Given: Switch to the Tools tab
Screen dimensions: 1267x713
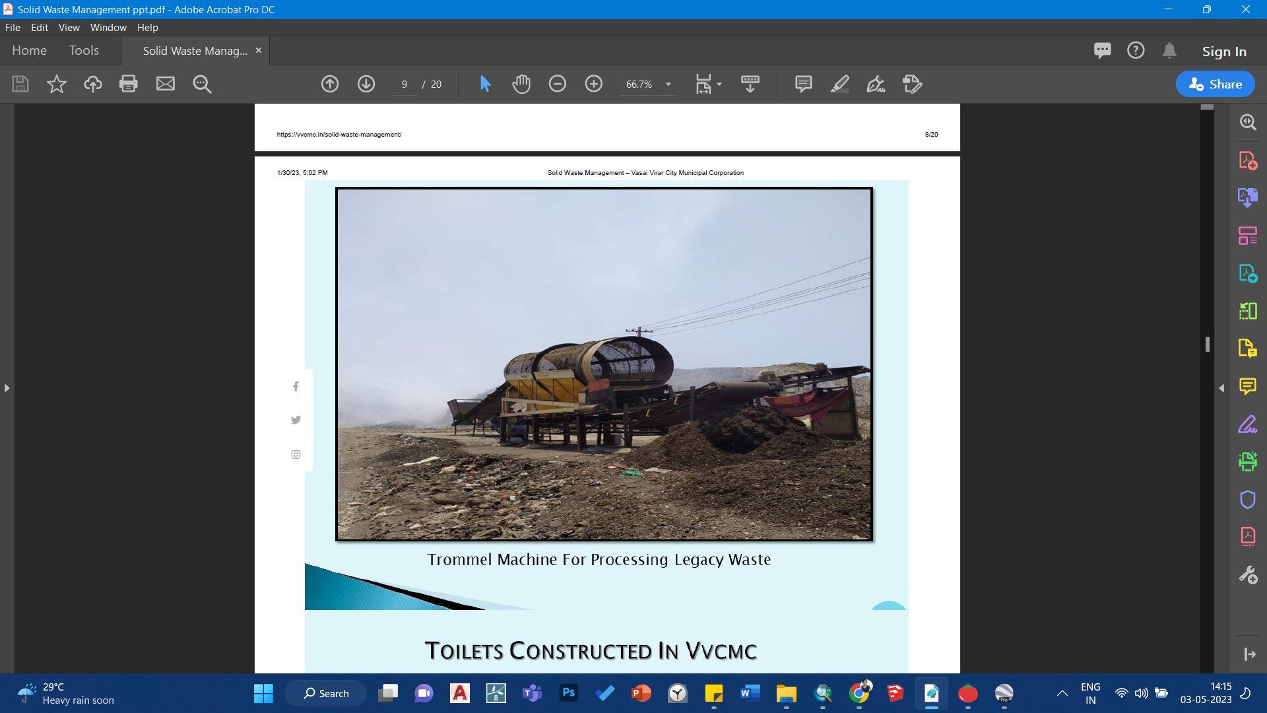Looking at the screenshot, I should tap(84, 51).
